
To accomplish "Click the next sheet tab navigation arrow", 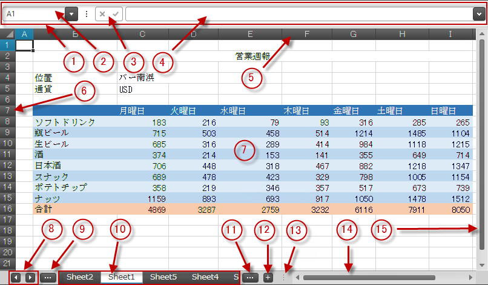I will point(29,277).
